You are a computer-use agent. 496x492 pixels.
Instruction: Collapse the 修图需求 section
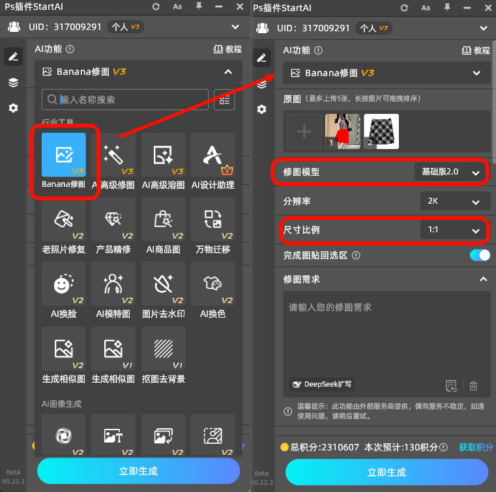pos(483,279)
